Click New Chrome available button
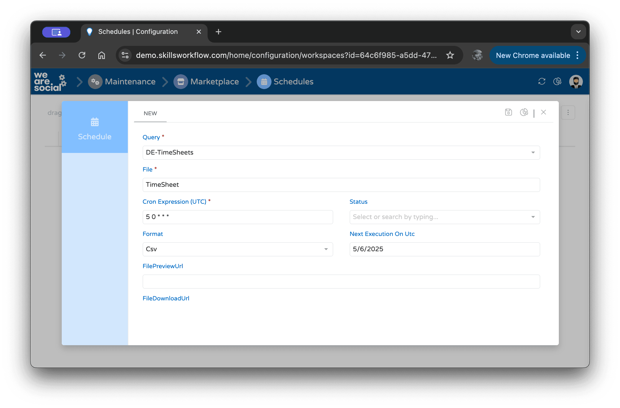This screenshot has height=408, width=620. pyautogui.click(x=533, y=55)
